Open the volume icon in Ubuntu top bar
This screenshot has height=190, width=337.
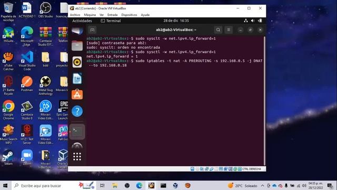pos(253,21)
